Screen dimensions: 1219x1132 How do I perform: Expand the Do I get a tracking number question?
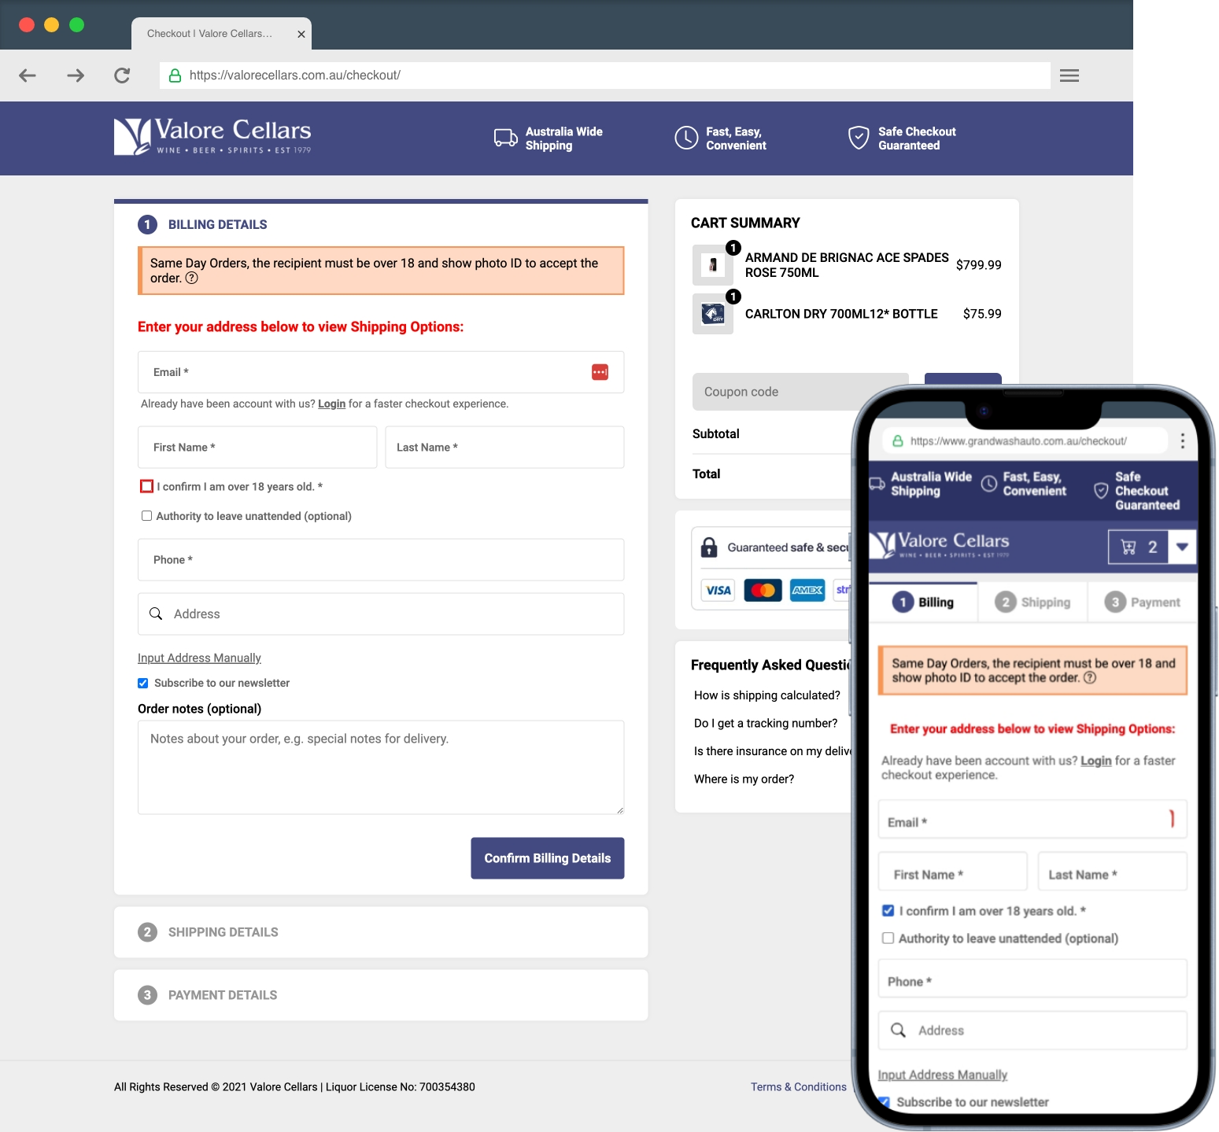766,723
